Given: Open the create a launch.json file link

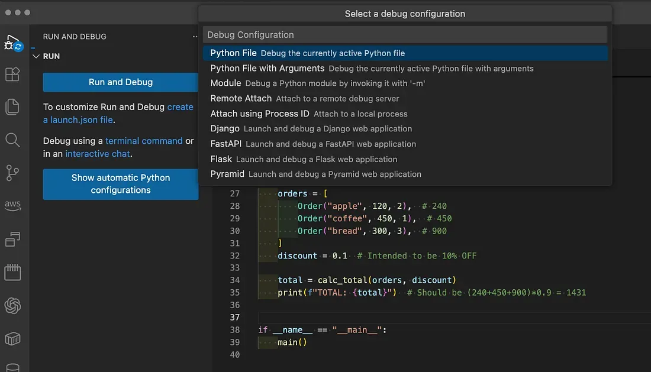Looking at the screenshot, I should 118,113.
